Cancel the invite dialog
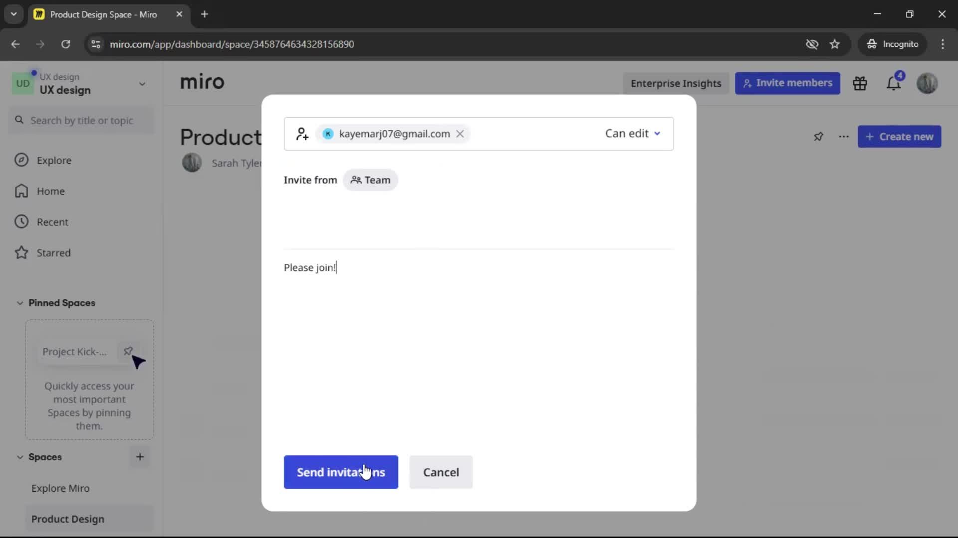 pos(441,472)
